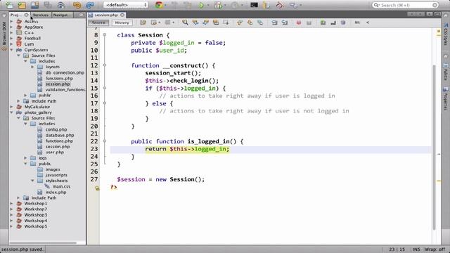
Task: Run the project with green play icon
Action: [202, 5]
